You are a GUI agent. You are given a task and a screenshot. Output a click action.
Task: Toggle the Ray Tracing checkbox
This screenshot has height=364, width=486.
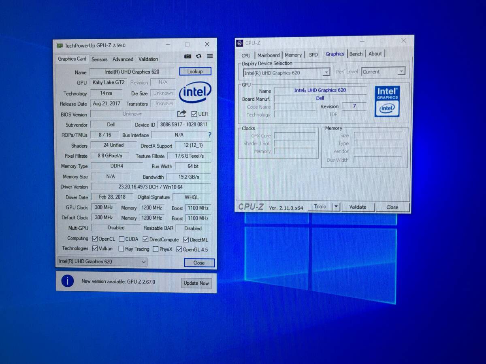click(122, 249)
